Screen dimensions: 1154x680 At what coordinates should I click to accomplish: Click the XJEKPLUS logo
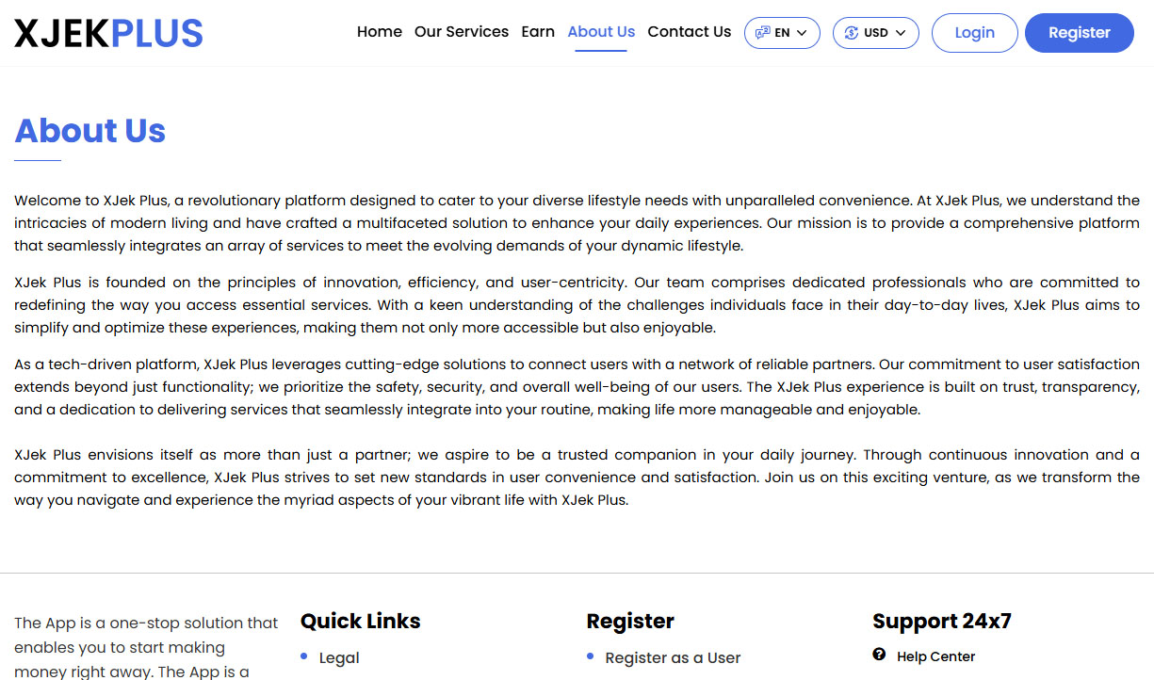point(107,32)
